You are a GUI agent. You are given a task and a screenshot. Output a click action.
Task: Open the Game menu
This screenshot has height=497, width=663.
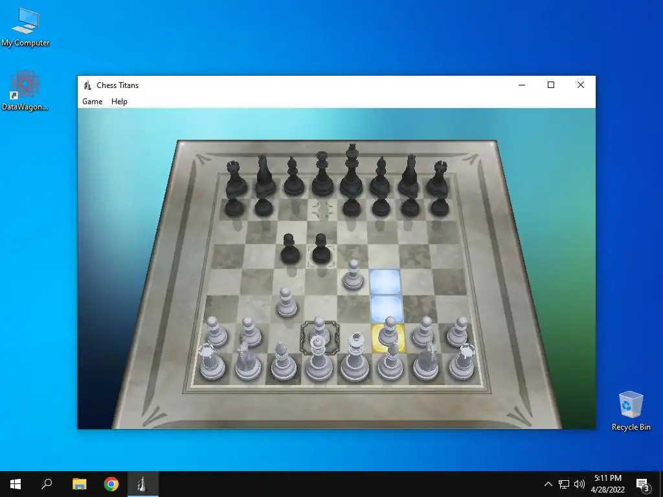pos(92,102)
